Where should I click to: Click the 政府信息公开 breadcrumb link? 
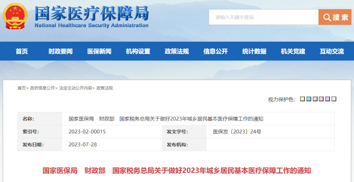point(43,88)
